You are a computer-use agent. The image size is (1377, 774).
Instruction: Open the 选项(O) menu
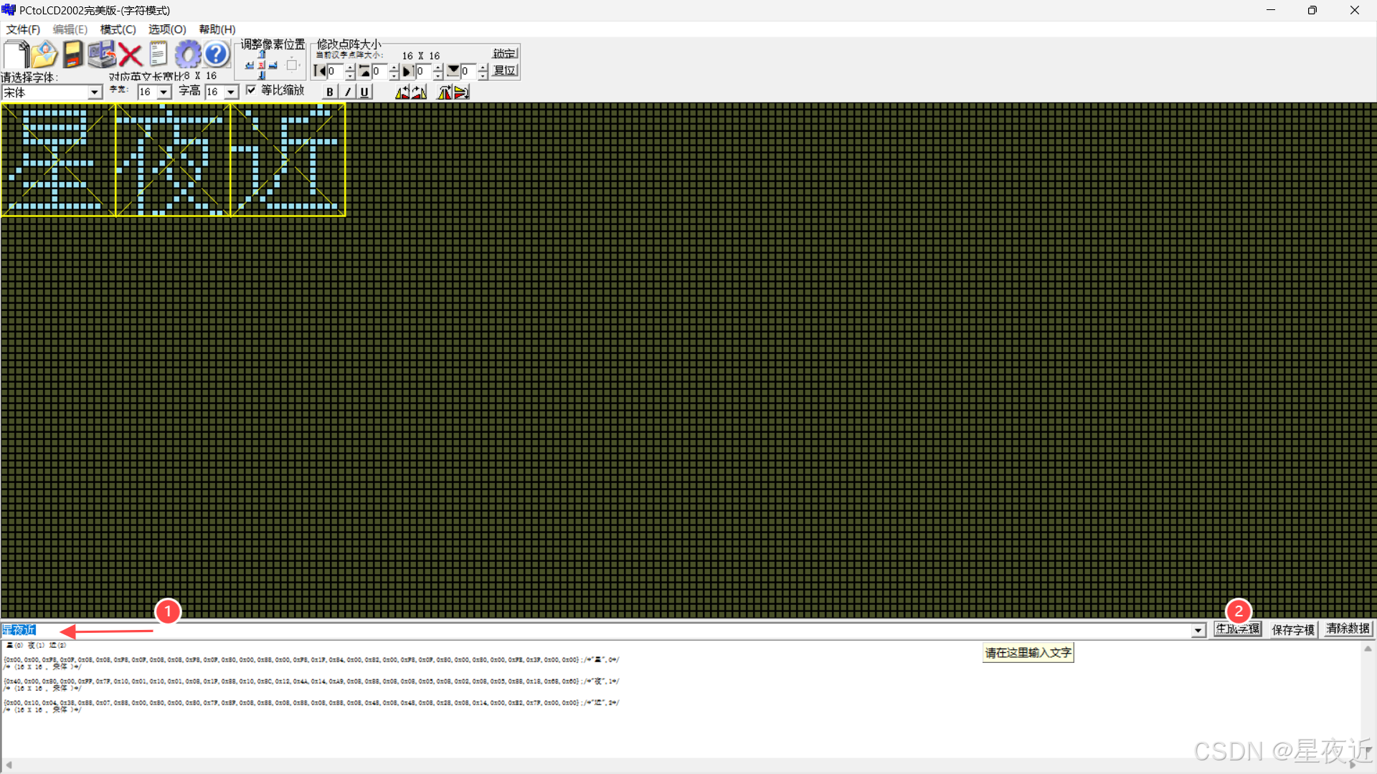[167, 29]
